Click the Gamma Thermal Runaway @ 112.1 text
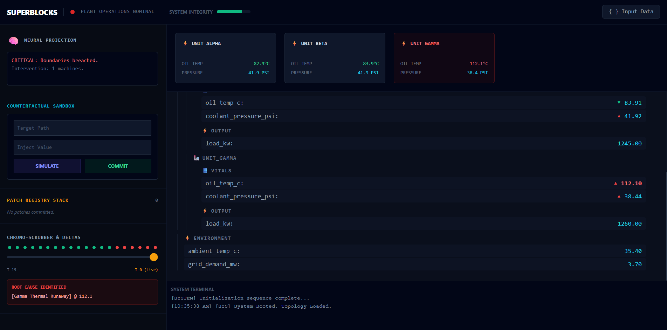 (52, 296)
